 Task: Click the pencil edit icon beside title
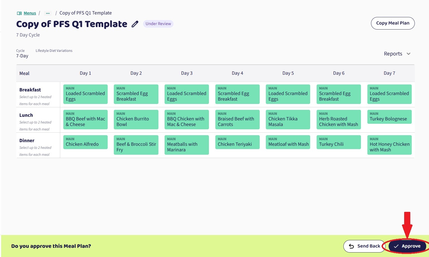point(135,24)
